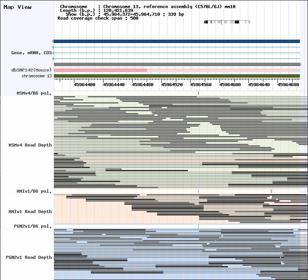Click the shown range '45,964,372-45,964,710 : 339 bp'
The image size is (308, 280).
(144, 14)
